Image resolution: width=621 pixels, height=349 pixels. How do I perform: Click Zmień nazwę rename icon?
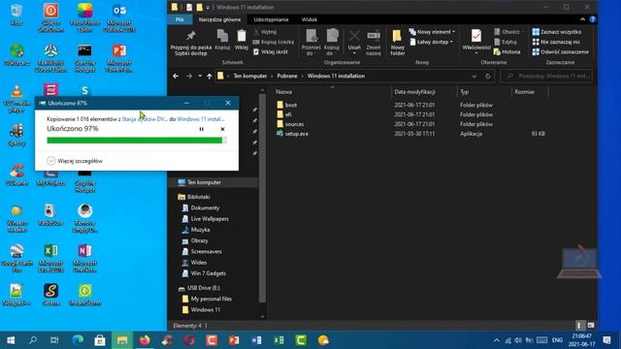pos(374,43)
